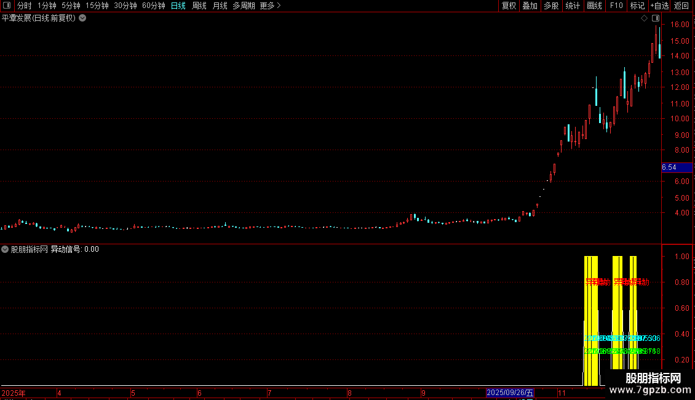The height and width of the screenshot is (400, 695).
Task: Select the 2025/09/26/五 date marker
Action: coord(510,393)
